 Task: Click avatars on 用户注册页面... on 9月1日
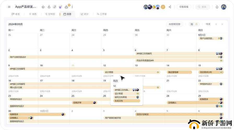coord(220,38)
